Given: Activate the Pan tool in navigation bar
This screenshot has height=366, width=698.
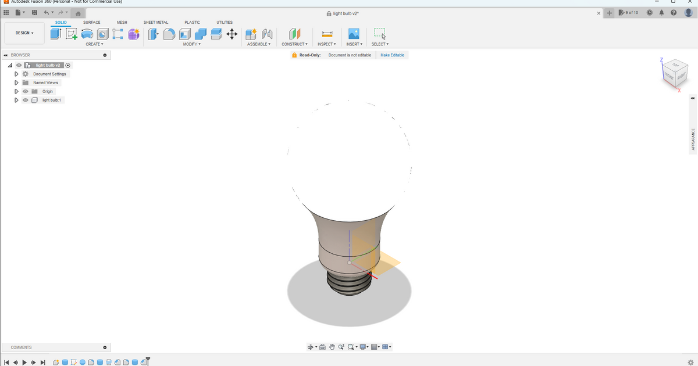Looking at the screenshot, I should coord(332,347).
